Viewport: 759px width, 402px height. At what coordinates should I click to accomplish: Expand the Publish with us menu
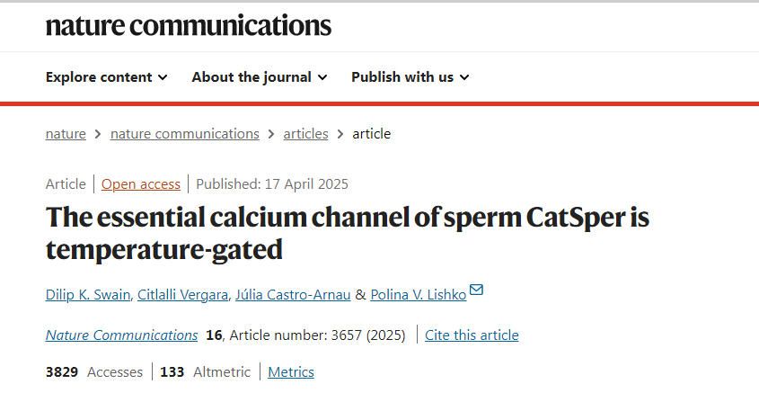410,77
